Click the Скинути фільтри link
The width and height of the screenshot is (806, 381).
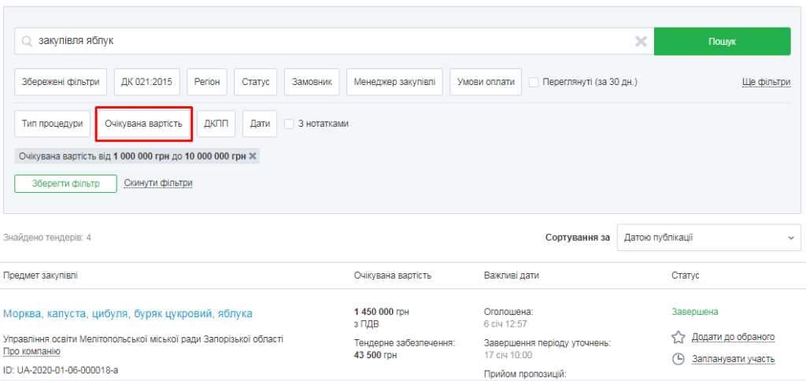158,183
